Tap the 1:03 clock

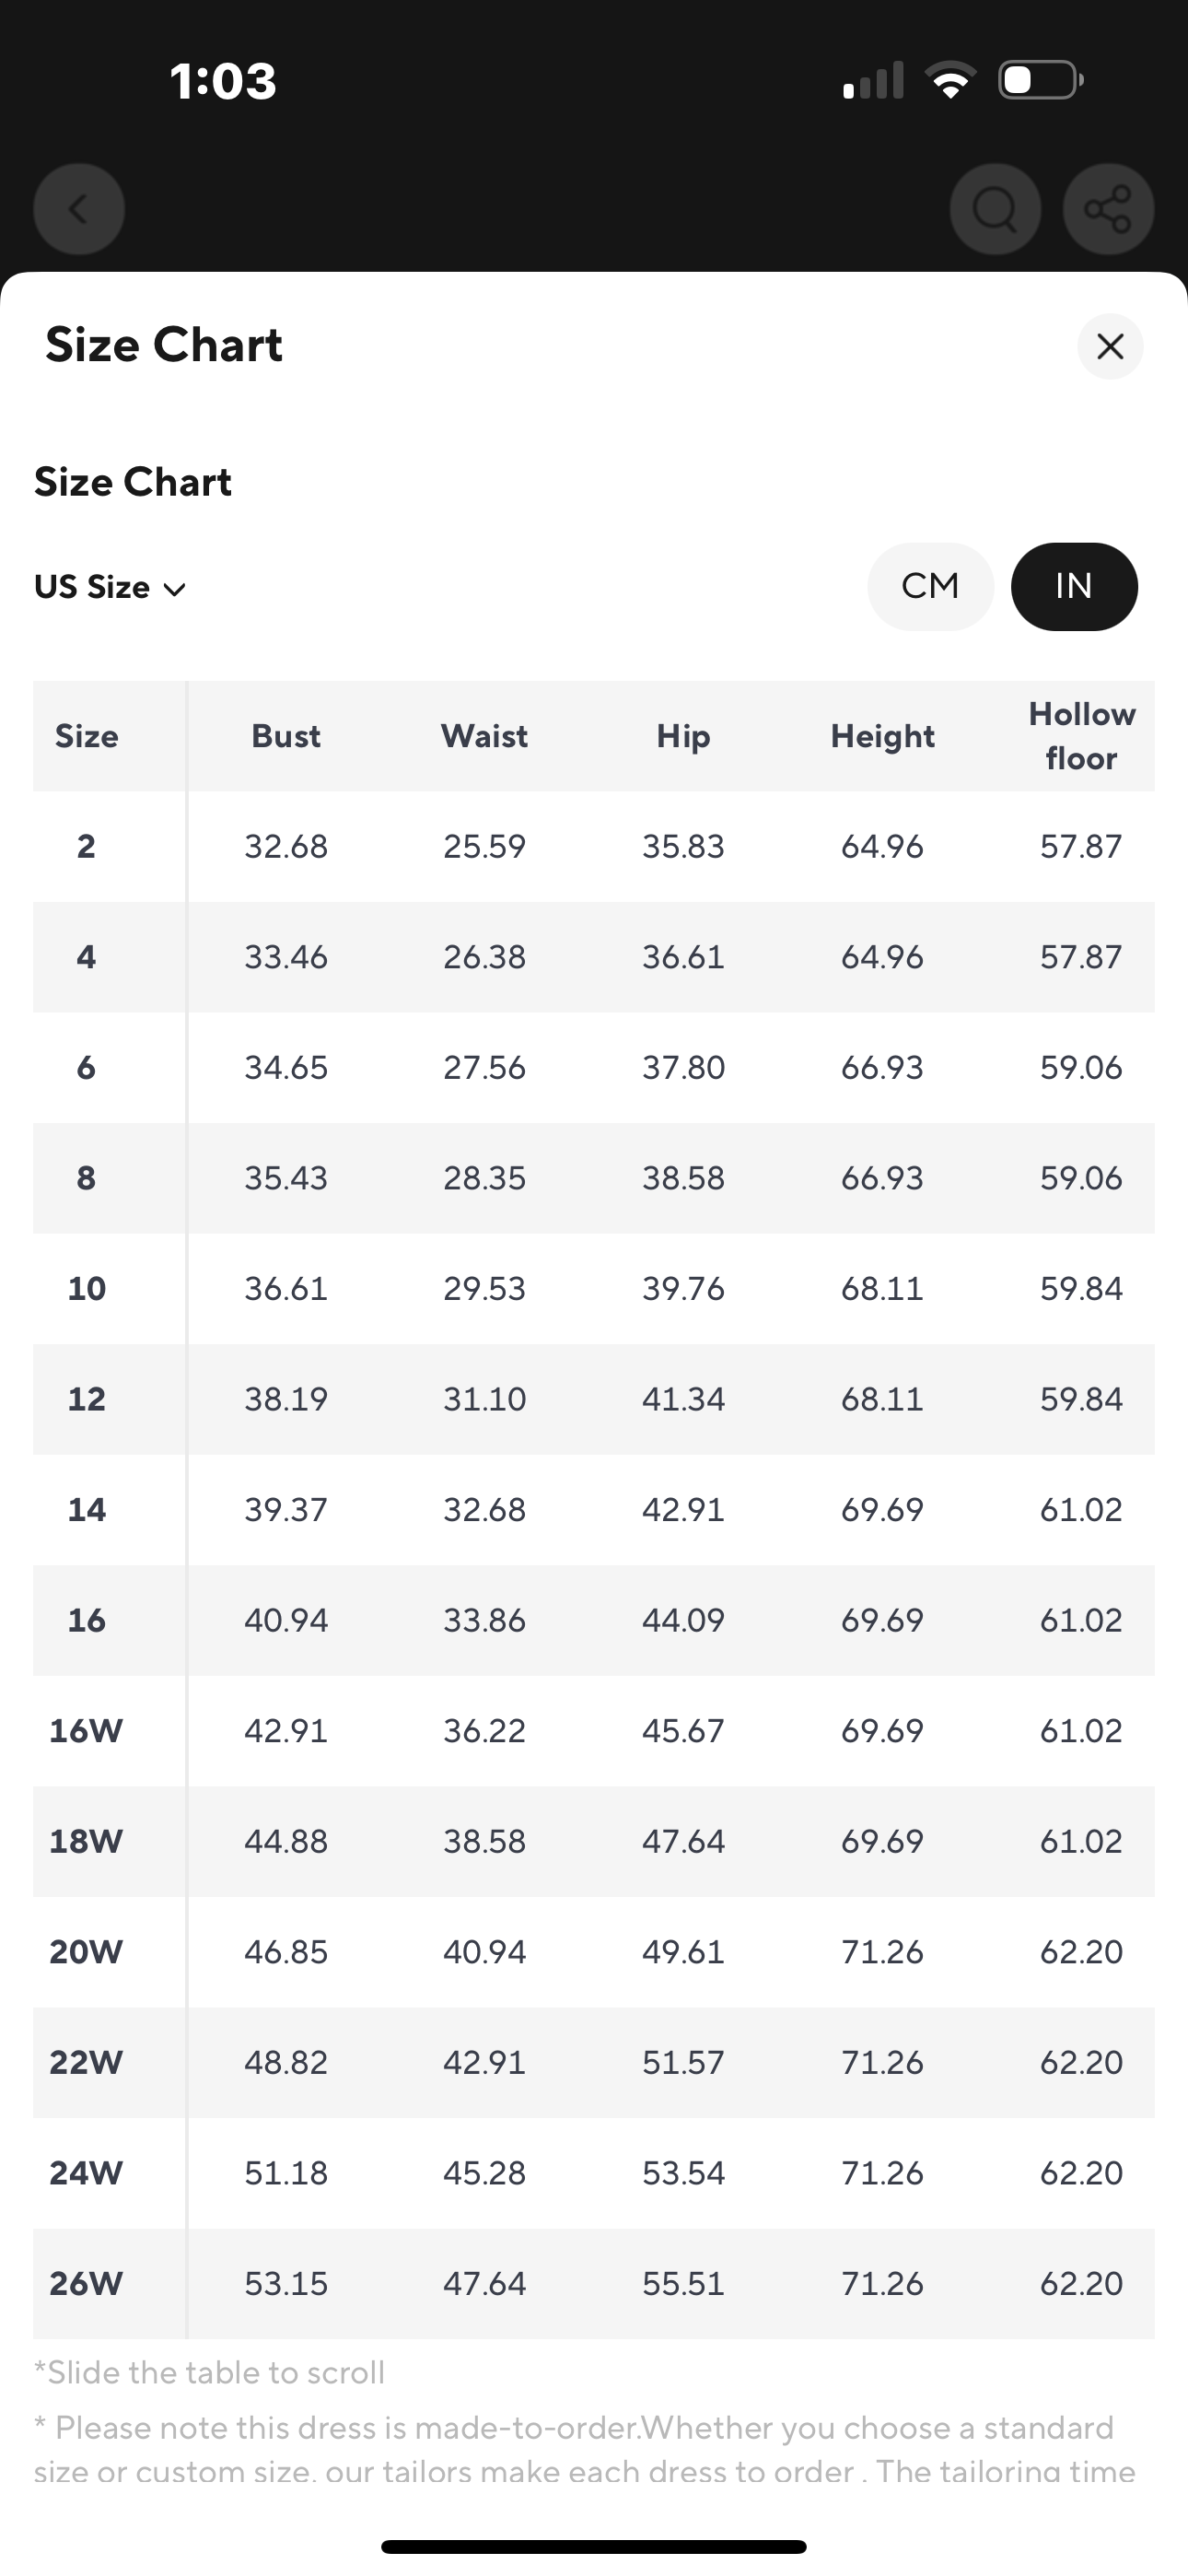coord(223,81)
